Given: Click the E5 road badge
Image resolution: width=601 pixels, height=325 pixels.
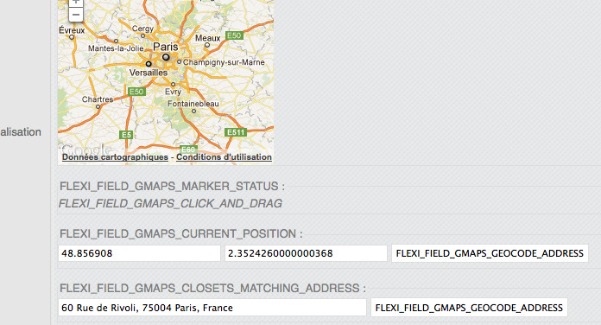Looking at the screenshot, I should tap(126, 135).
